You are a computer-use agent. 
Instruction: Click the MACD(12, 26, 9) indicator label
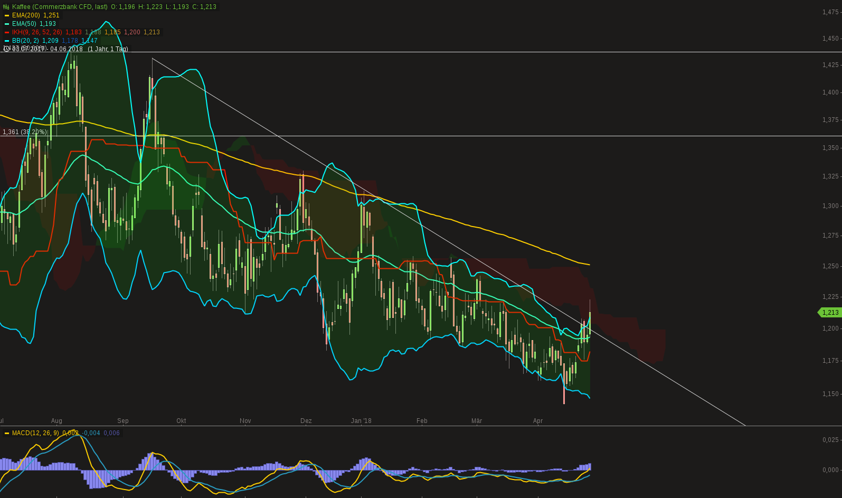tap(35, 433)
